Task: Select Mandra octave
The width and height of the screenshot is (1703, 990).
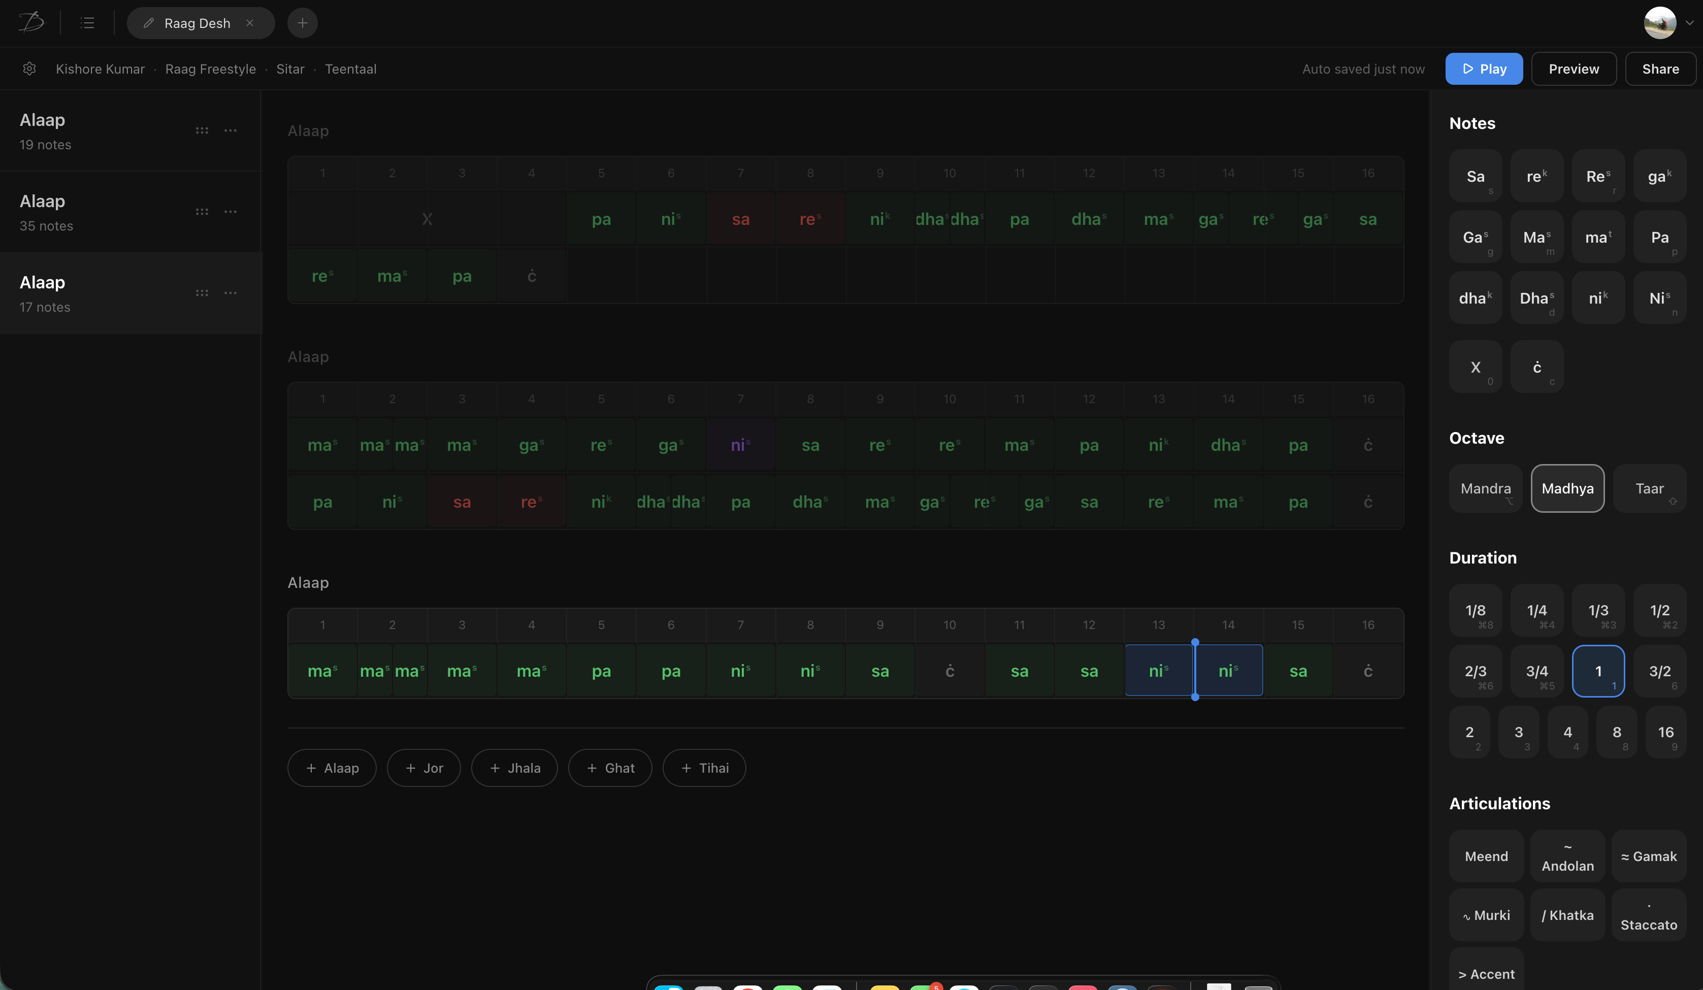Action: click(x=1485, y=488)
